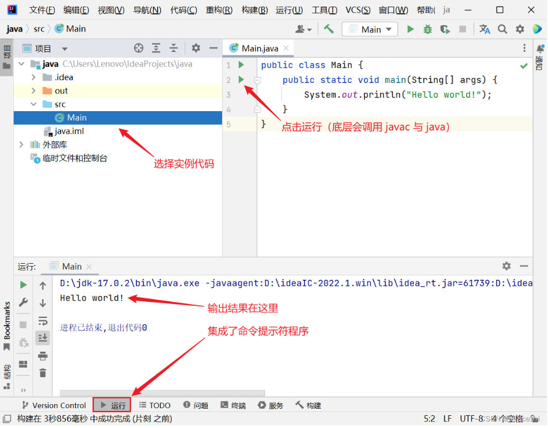
Task: Open the project view type dropdown arrow
Action: pyautogui.click(x=65, y=49)
